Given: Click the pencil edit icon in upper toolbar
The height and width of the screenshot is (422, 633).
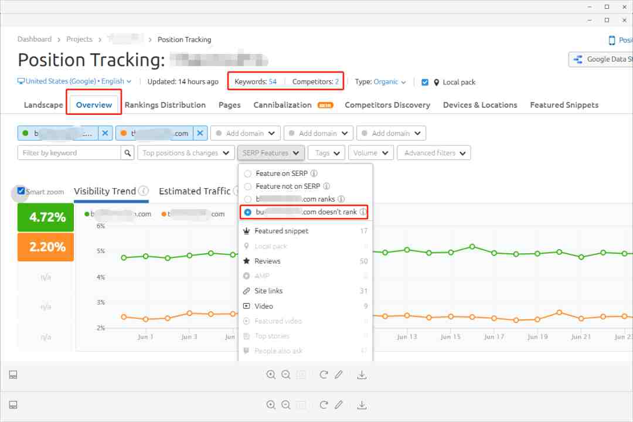Looking at the screenshot, I should (x=339, y=375).
